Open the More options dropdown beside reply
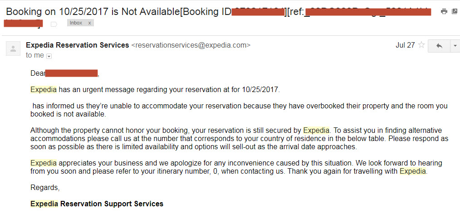Screen dimensions: 460x219 455,46
